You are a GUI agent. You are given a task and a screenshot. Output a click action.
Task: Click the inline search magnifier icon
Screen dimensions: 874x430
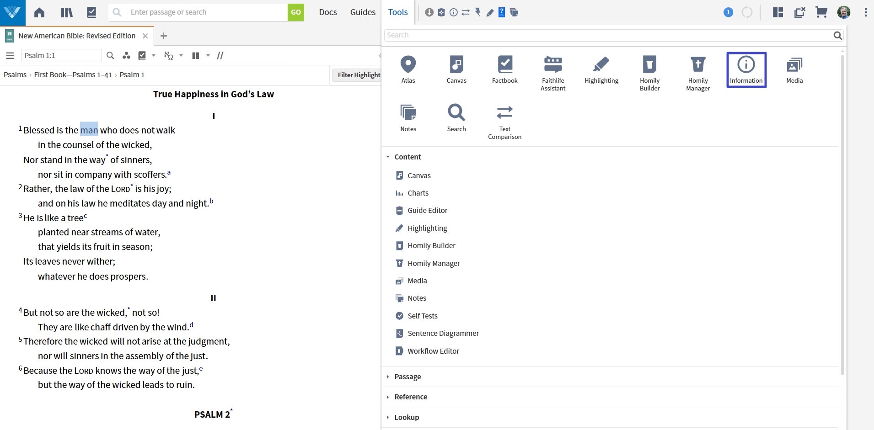coord(110,55)
